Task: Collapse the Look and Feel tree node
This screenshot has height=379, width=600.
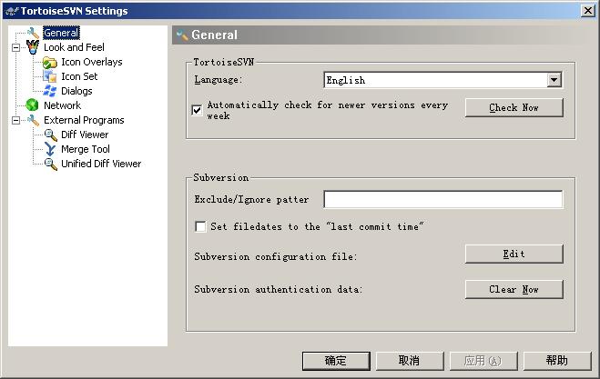Action: pos(15,47)
